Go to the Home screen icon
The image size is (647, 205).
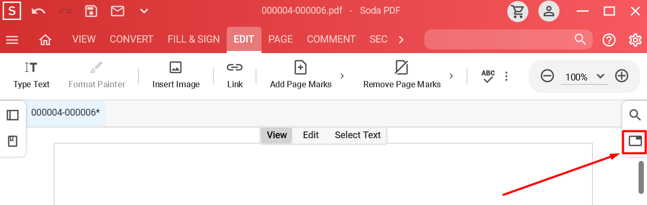click(45, 39)
